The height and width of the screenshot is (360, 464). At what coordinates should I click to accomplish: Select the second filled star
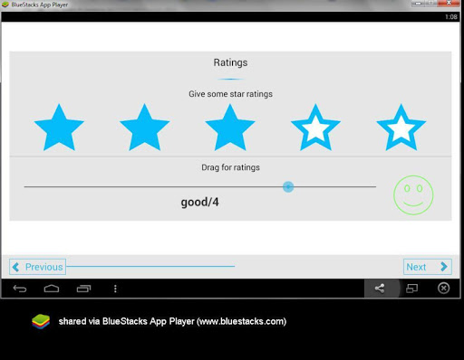point(144,128)
